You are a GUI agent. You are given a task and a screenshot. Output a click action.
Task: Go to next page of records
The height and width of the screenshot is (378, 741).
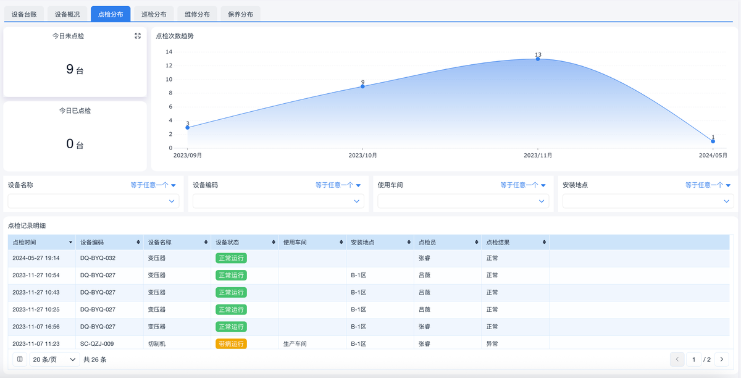coord(721,359)
